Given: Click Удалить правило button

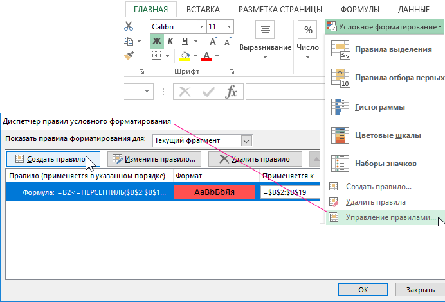Looking at the screenshot, I should (255, 159).
